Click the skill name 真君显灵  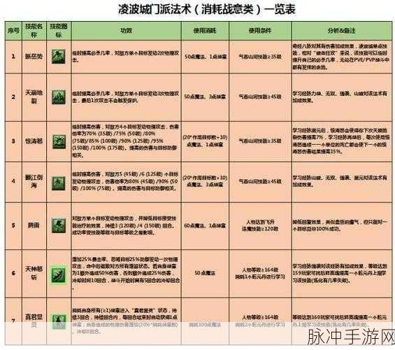34,321
